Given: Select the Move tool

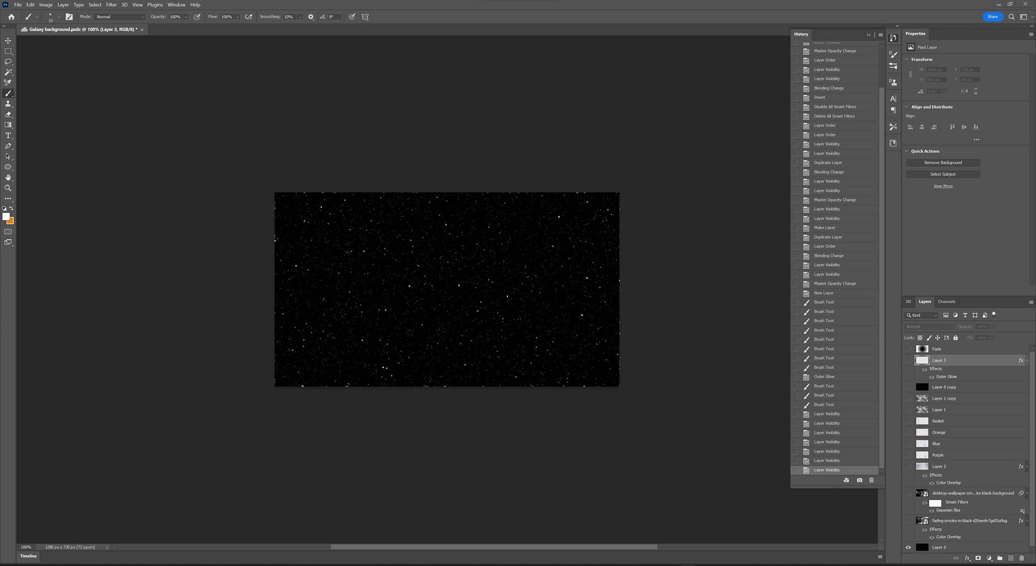Looking at the screenshot, I should pos(8,40).
